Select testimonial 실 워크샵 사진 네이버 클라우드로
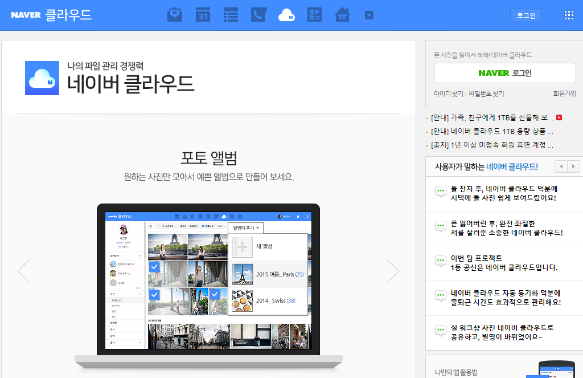The image size is (583, 378). click(x=502, y=328)
